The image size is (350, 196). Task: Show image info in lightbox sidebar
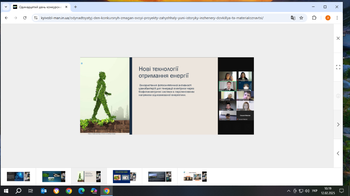click(x=338, y=96)
